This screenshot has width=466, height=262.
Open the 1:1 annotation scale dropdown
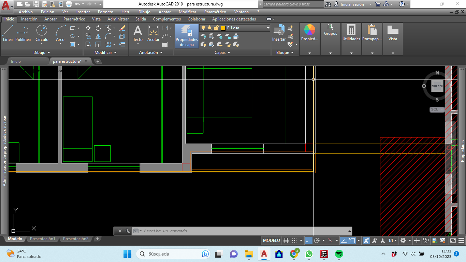393,241
